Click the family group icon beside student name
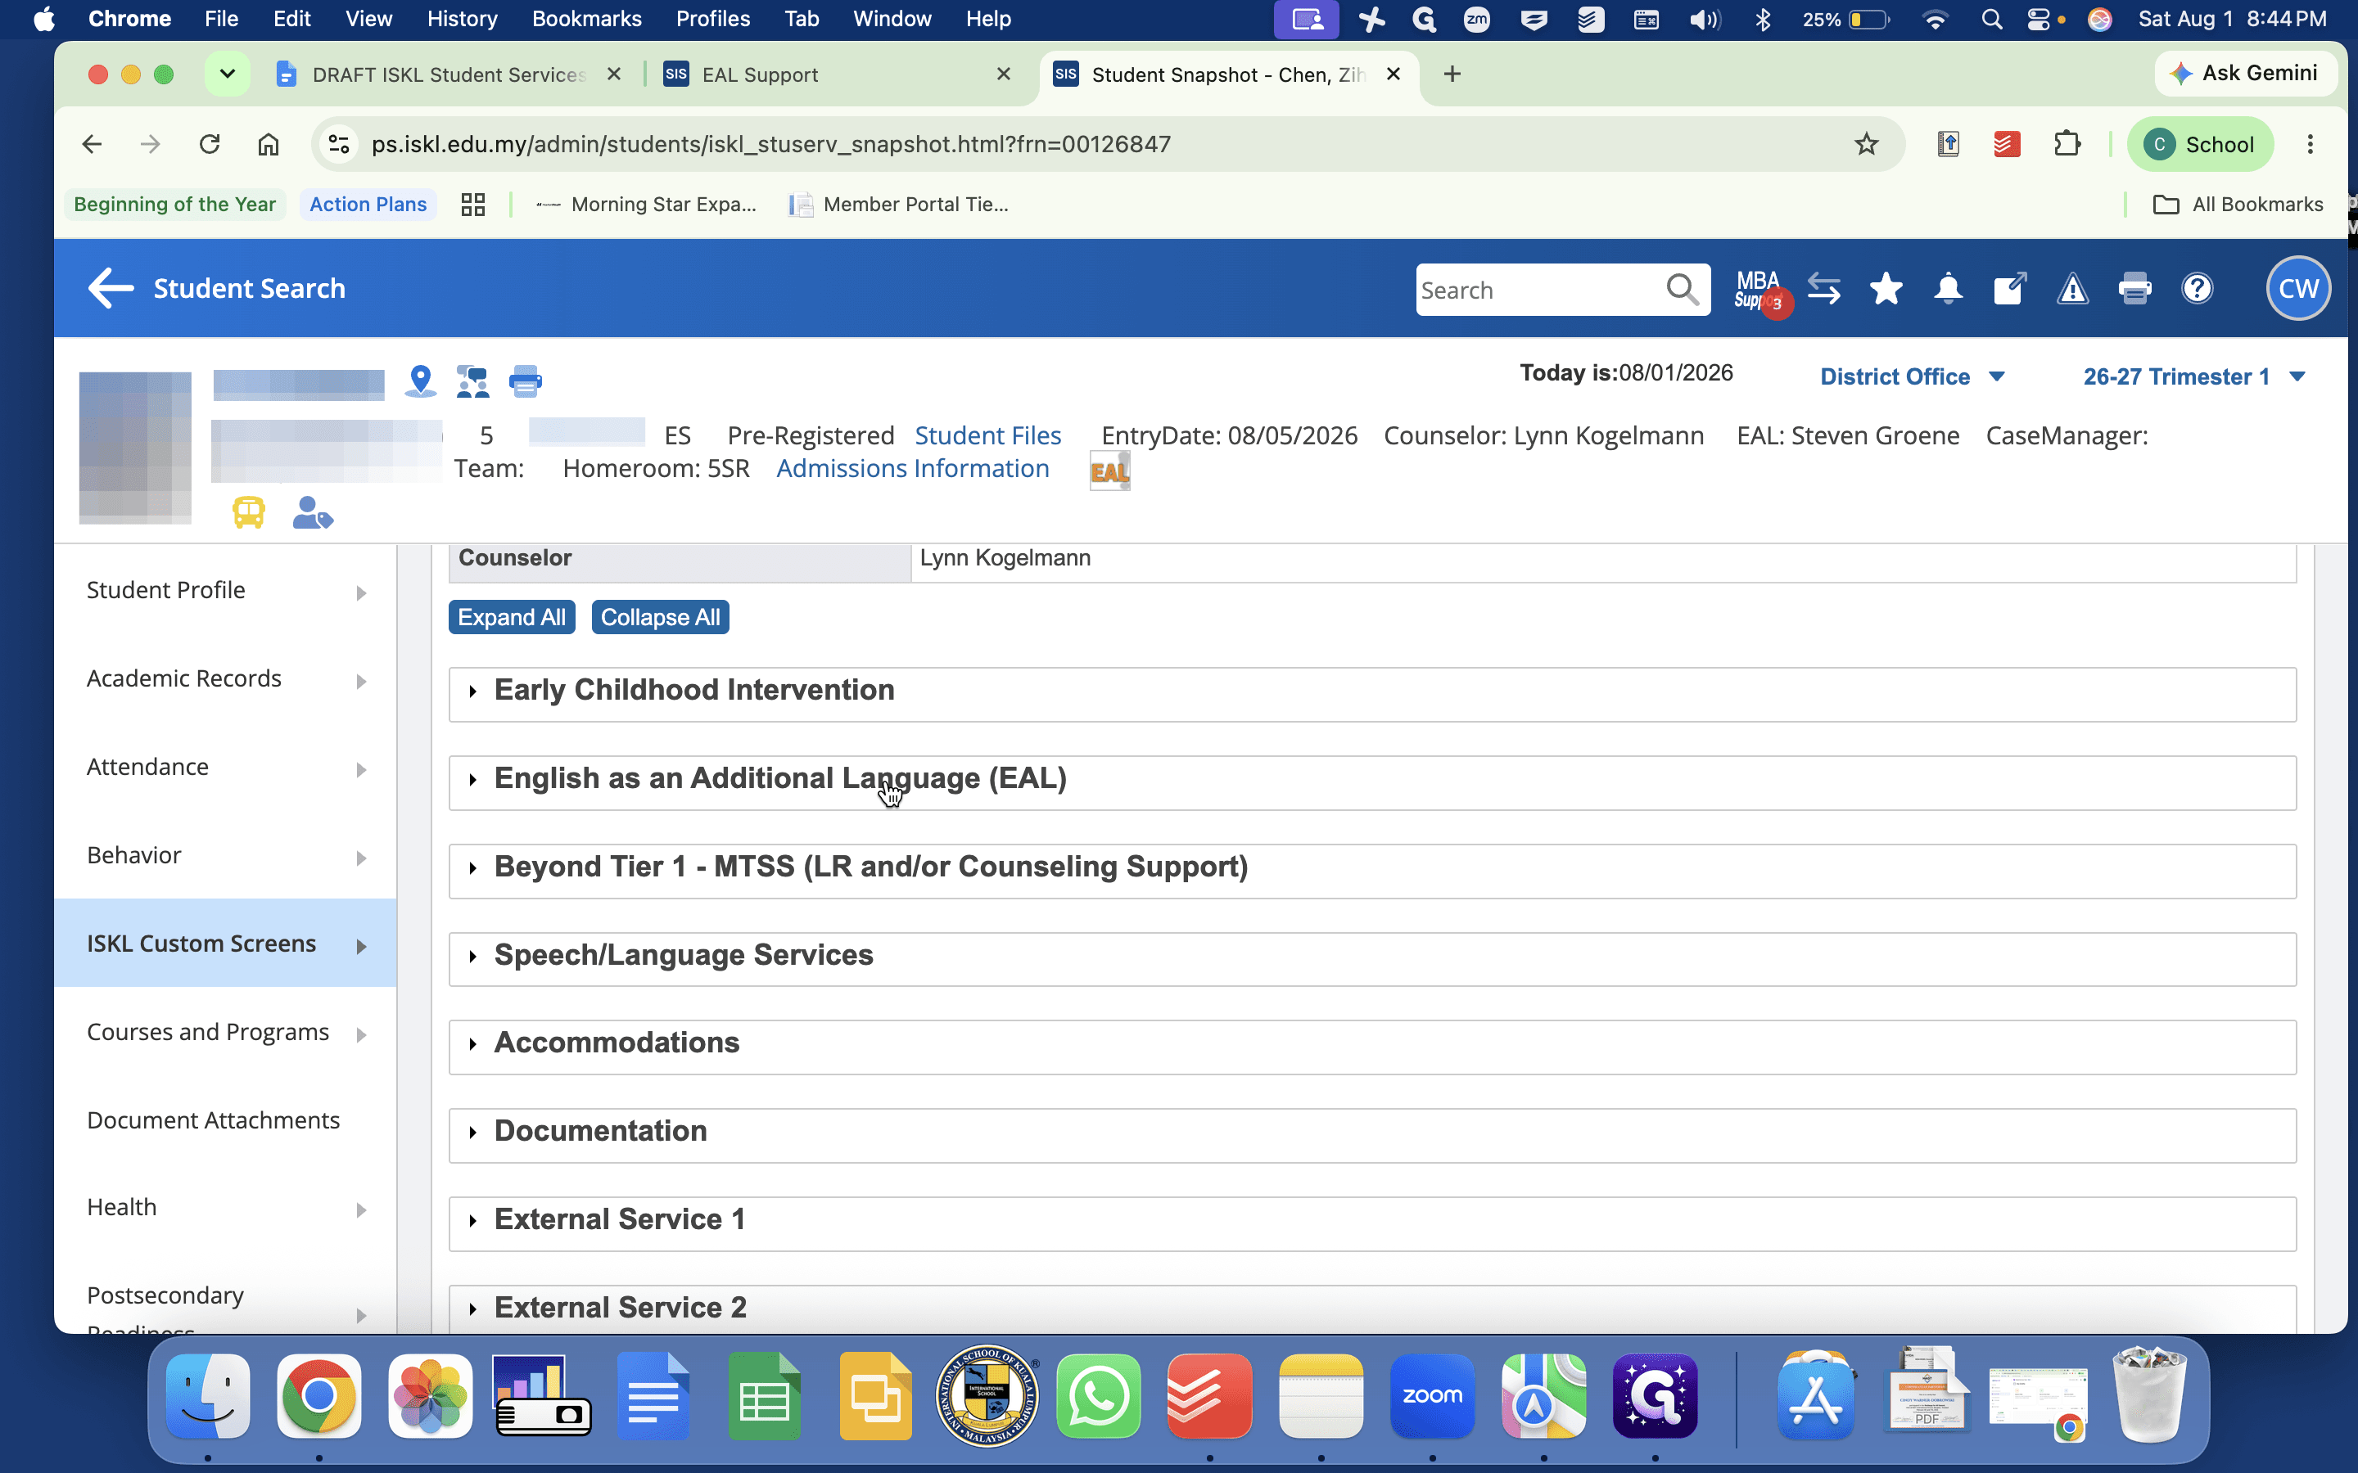 coord(472,381)
